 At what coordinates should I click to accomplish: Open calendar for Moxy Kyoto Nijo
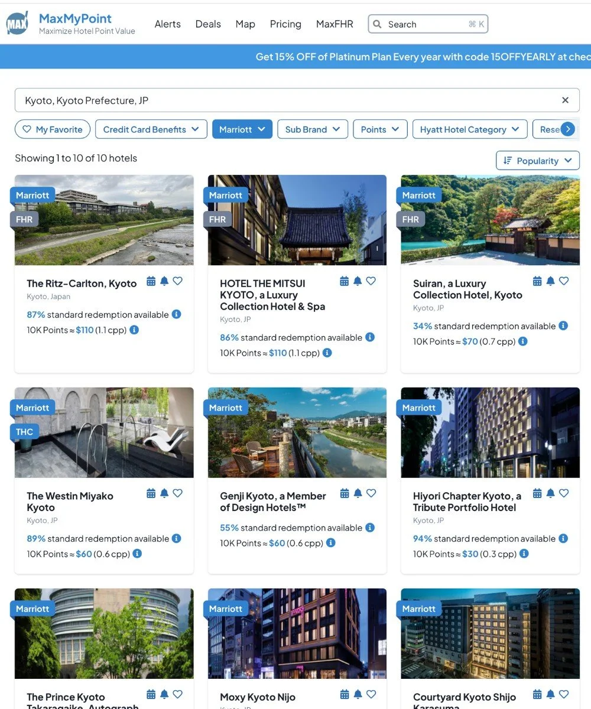pyautogui.click(x=344, y=694)
